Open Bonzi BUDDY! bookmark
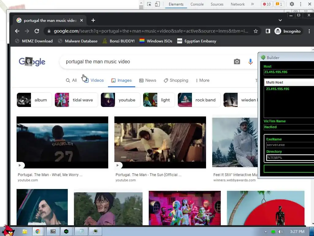Image resolution: width=314 pixels, height=236 pixels. click(x=119, y=41)
